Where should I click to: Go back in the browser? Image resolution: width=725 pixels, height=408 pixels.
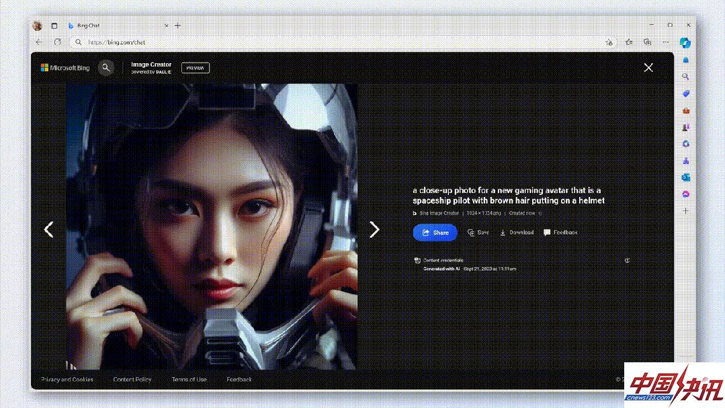pos(39,42)
